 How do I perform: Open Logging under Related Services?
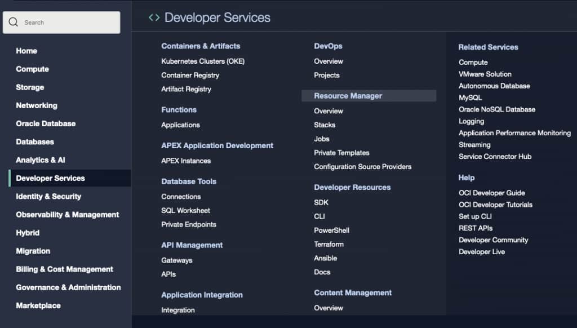click(x=472, y=121)
